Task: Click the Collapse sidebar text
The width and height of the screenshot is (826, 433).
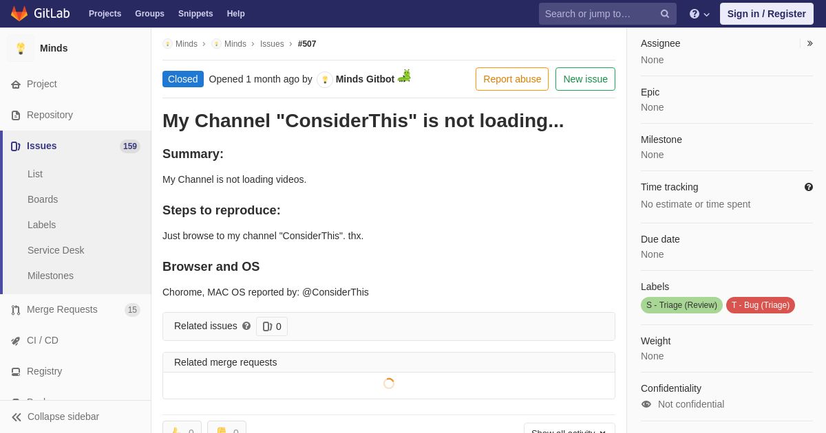Action: coord(63,417)
